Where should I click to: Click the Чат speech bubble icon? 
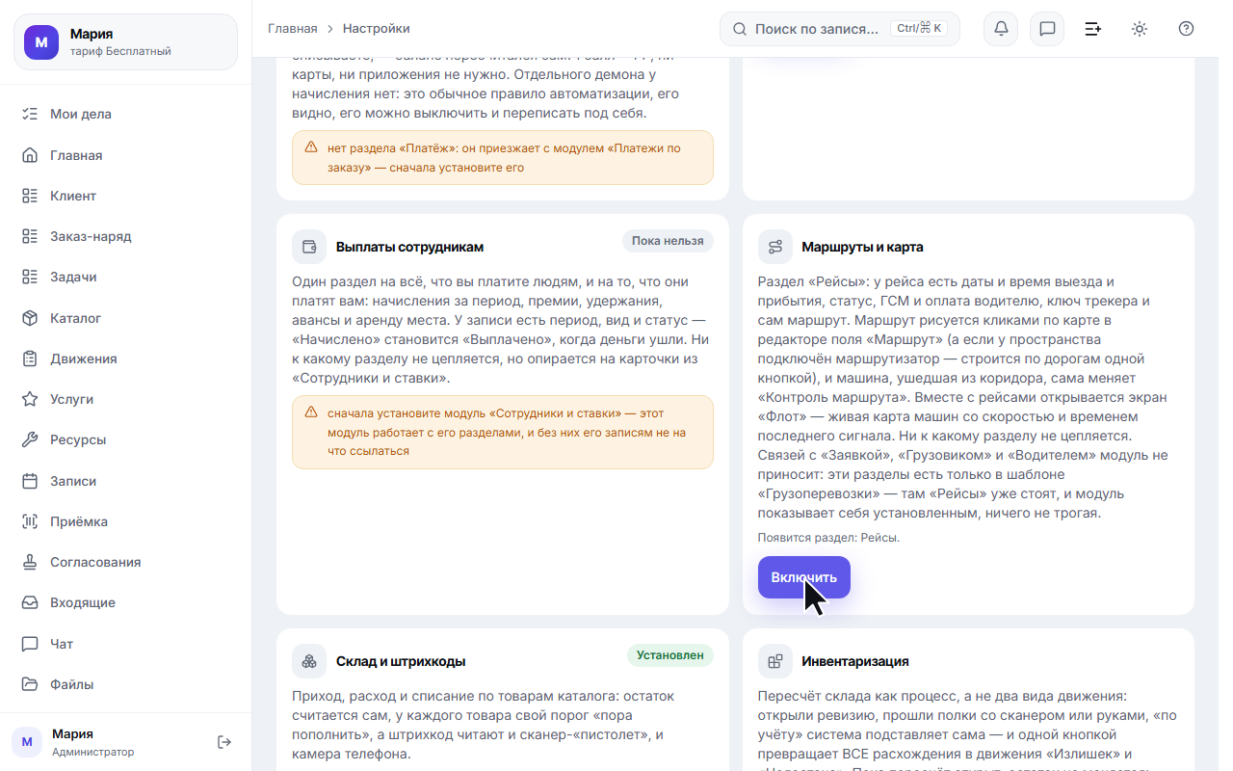(30, 644)
